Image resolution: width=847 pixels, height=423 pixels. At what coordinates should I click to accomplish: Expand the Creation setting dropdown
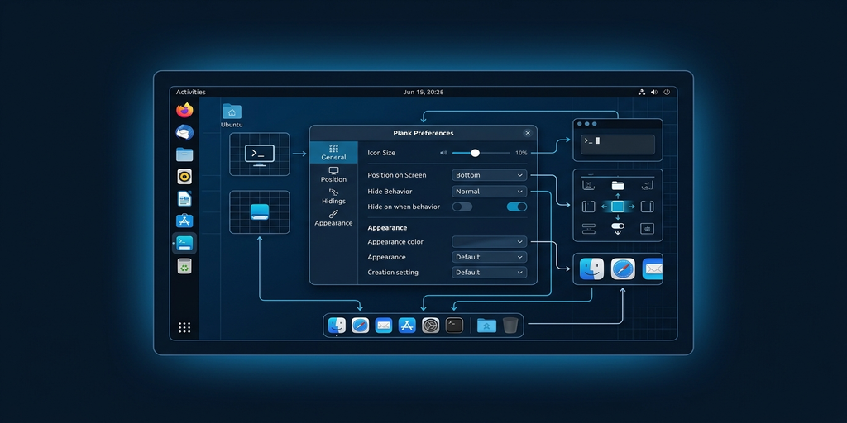(x=489, y=272)
